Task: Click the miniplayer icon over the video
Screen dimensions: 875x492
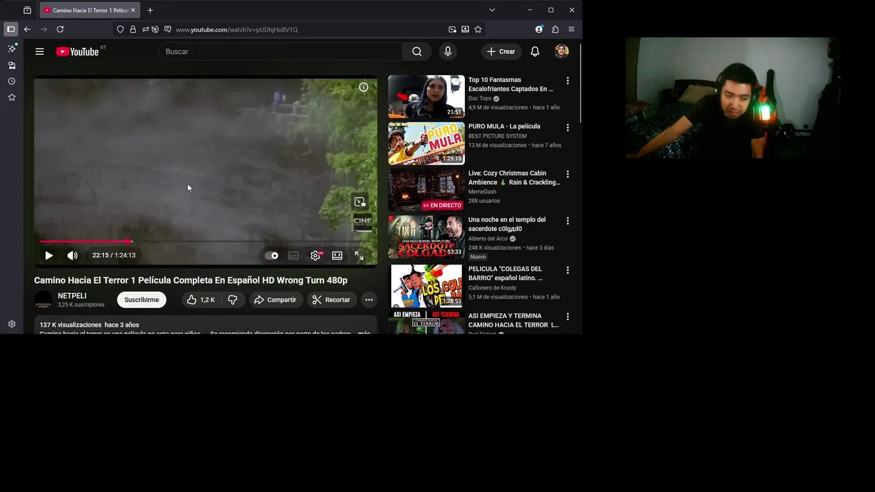Action: tap(360, 202)
